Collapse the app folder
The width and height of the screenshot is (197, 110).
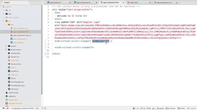coord(6,24)
